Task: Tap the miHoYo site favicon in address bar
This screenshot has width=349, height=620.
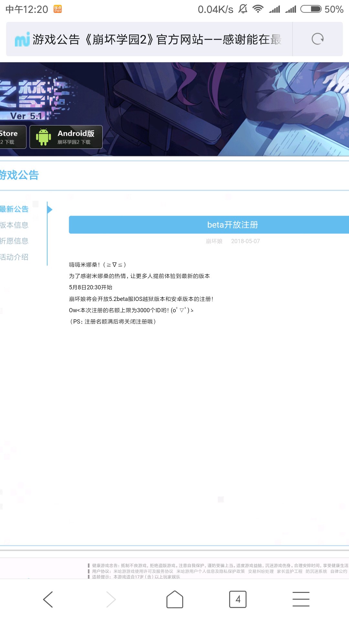Action: coord(22,39)
